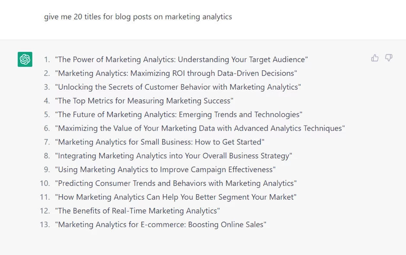
Task: Click title 6 on Advanced Analytics Techniques
Action: pos(200,128)
